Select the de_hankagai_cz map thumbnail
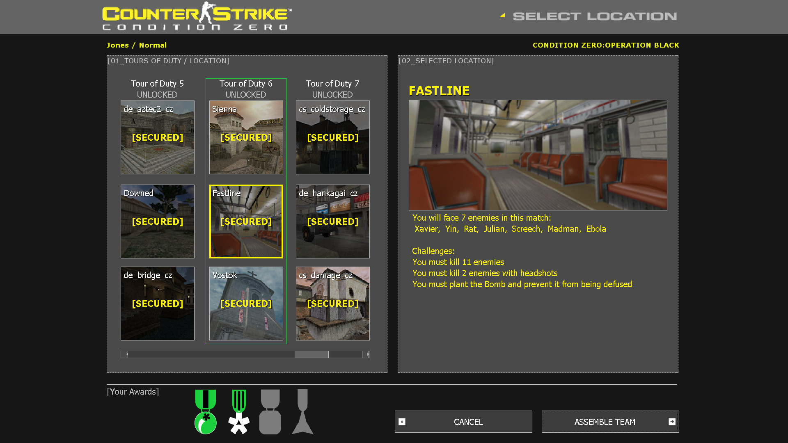The width and height of the screenshot is (788, 443). pyautogui.click(x=332, y=221)
